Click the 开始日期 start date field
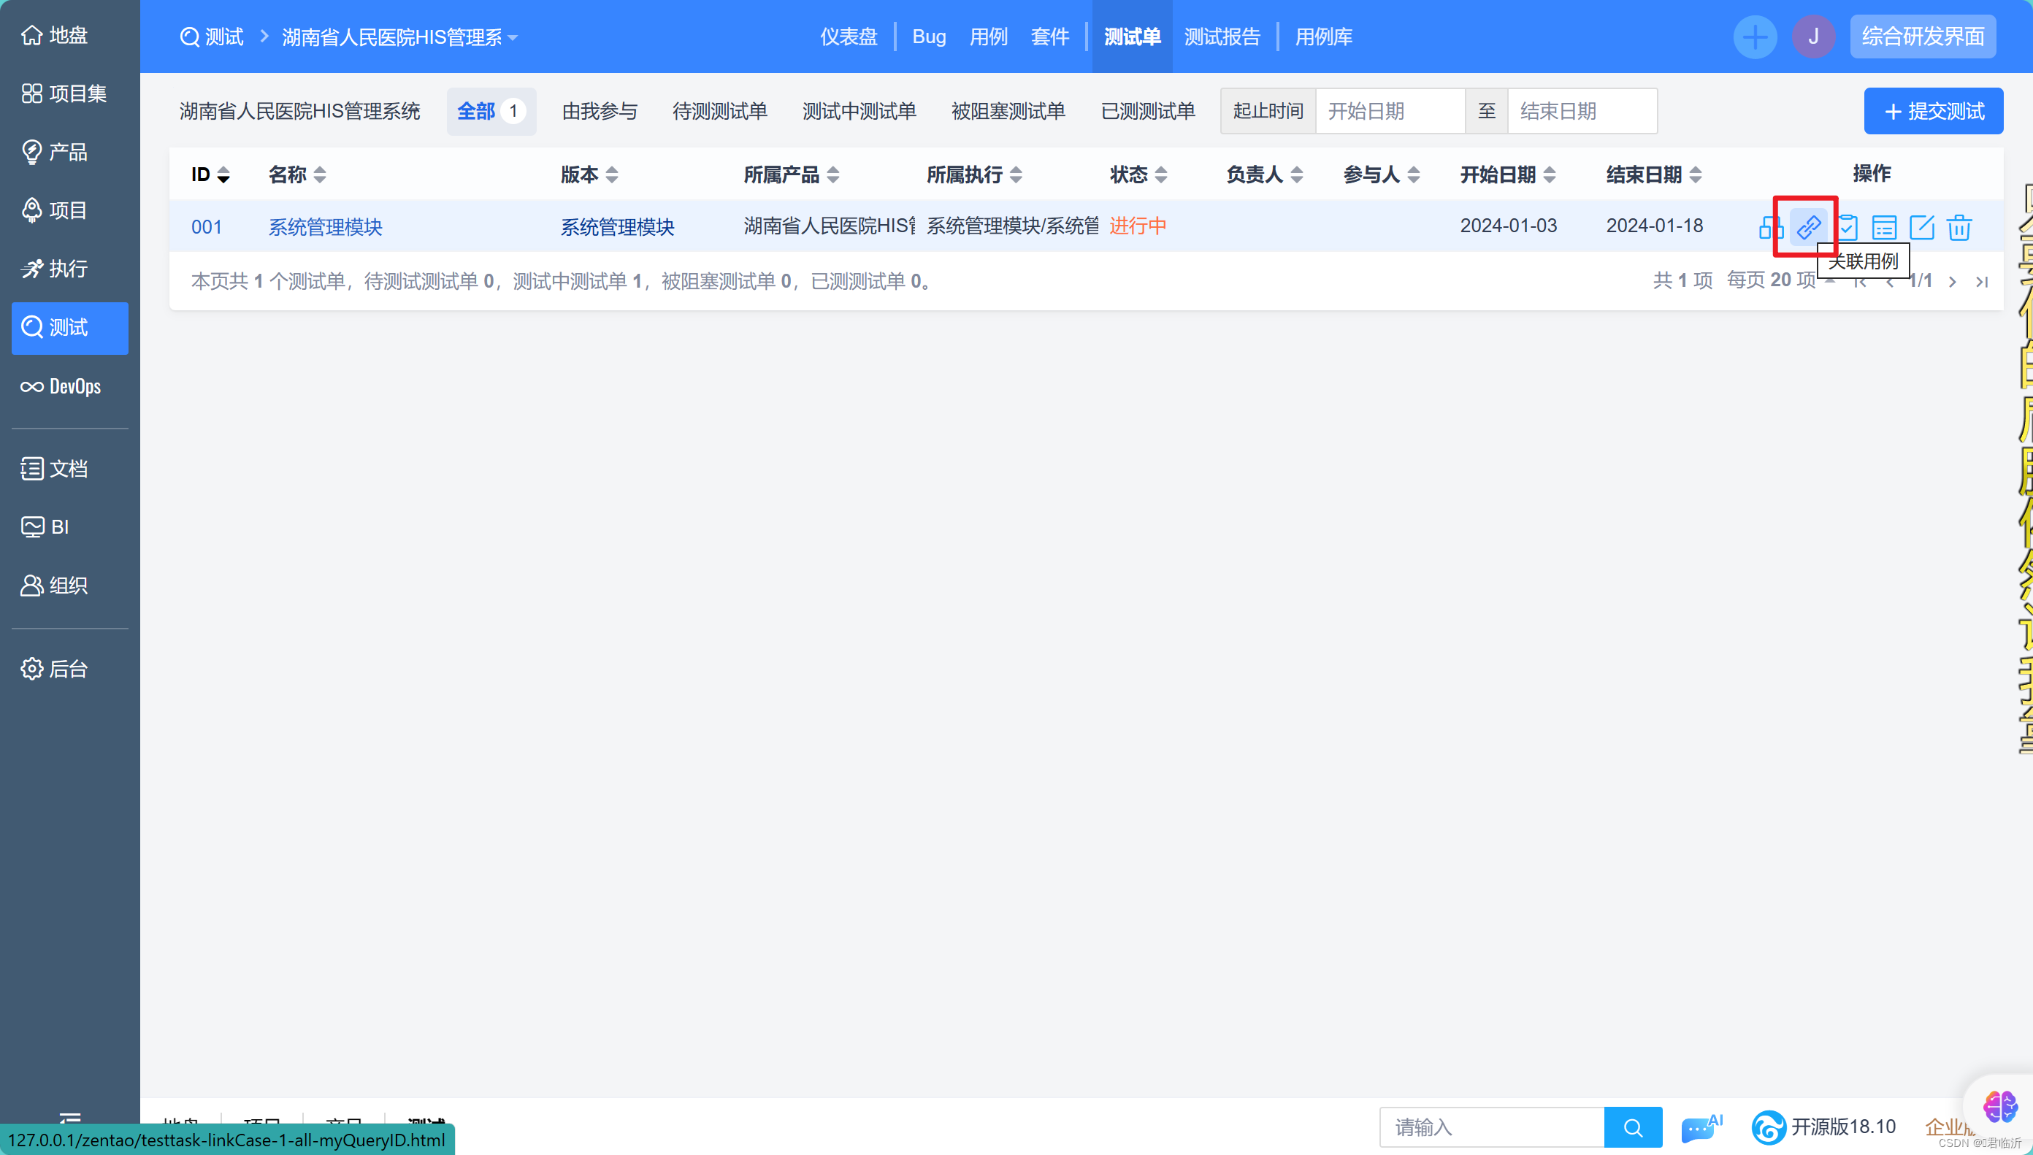 coord(1389,111)
